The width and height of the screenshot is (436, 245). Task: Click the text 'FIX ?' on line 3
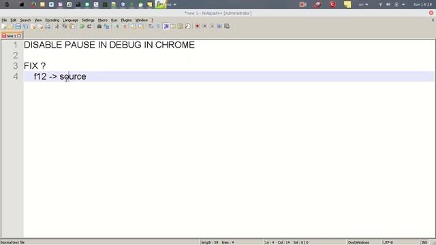pyautogui.click(x=35, y=66)
